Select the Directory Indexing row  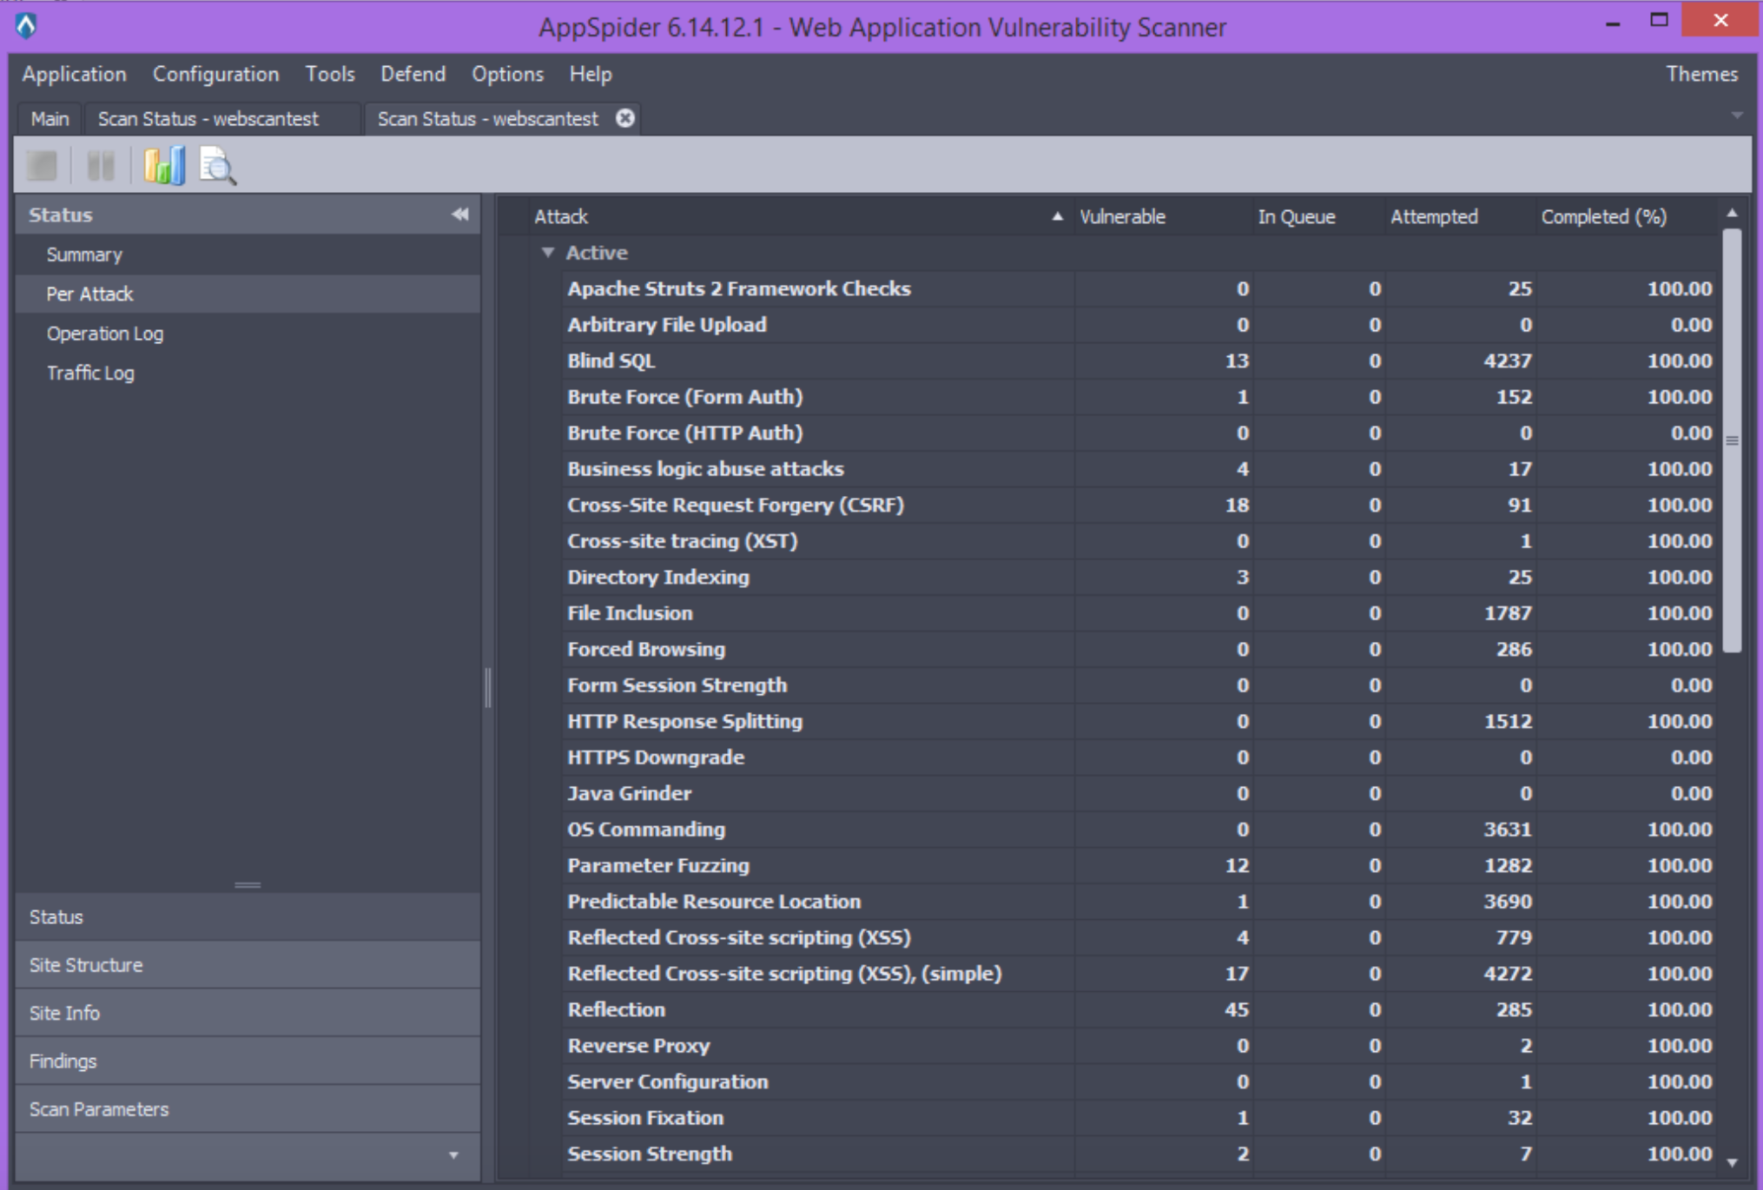(x=1139, y=577)
